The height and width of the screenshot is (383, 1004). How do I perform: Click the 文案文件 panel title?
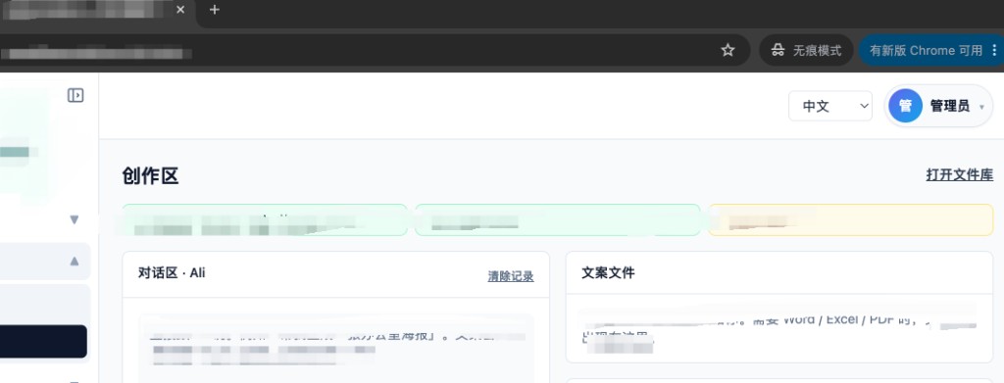pyautogui.click(x=608, y=273)
